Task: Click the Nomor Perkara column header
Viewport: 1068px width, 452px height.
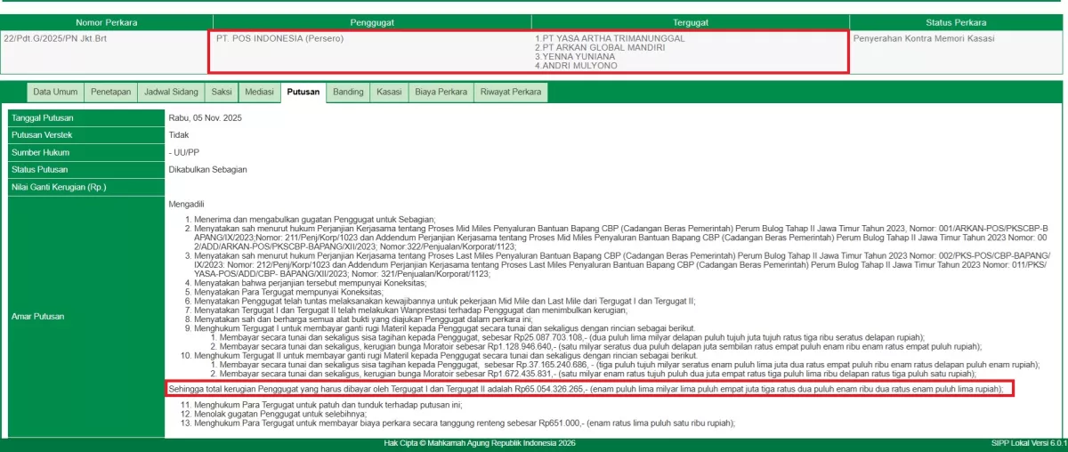Action: pos(107,21)
